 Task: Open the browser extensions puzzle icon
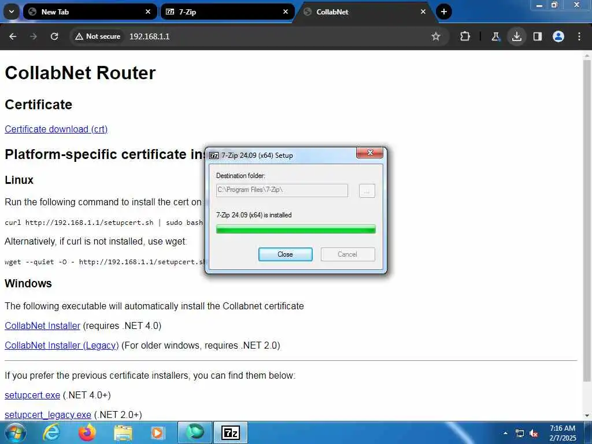click(x=465, y=36)
